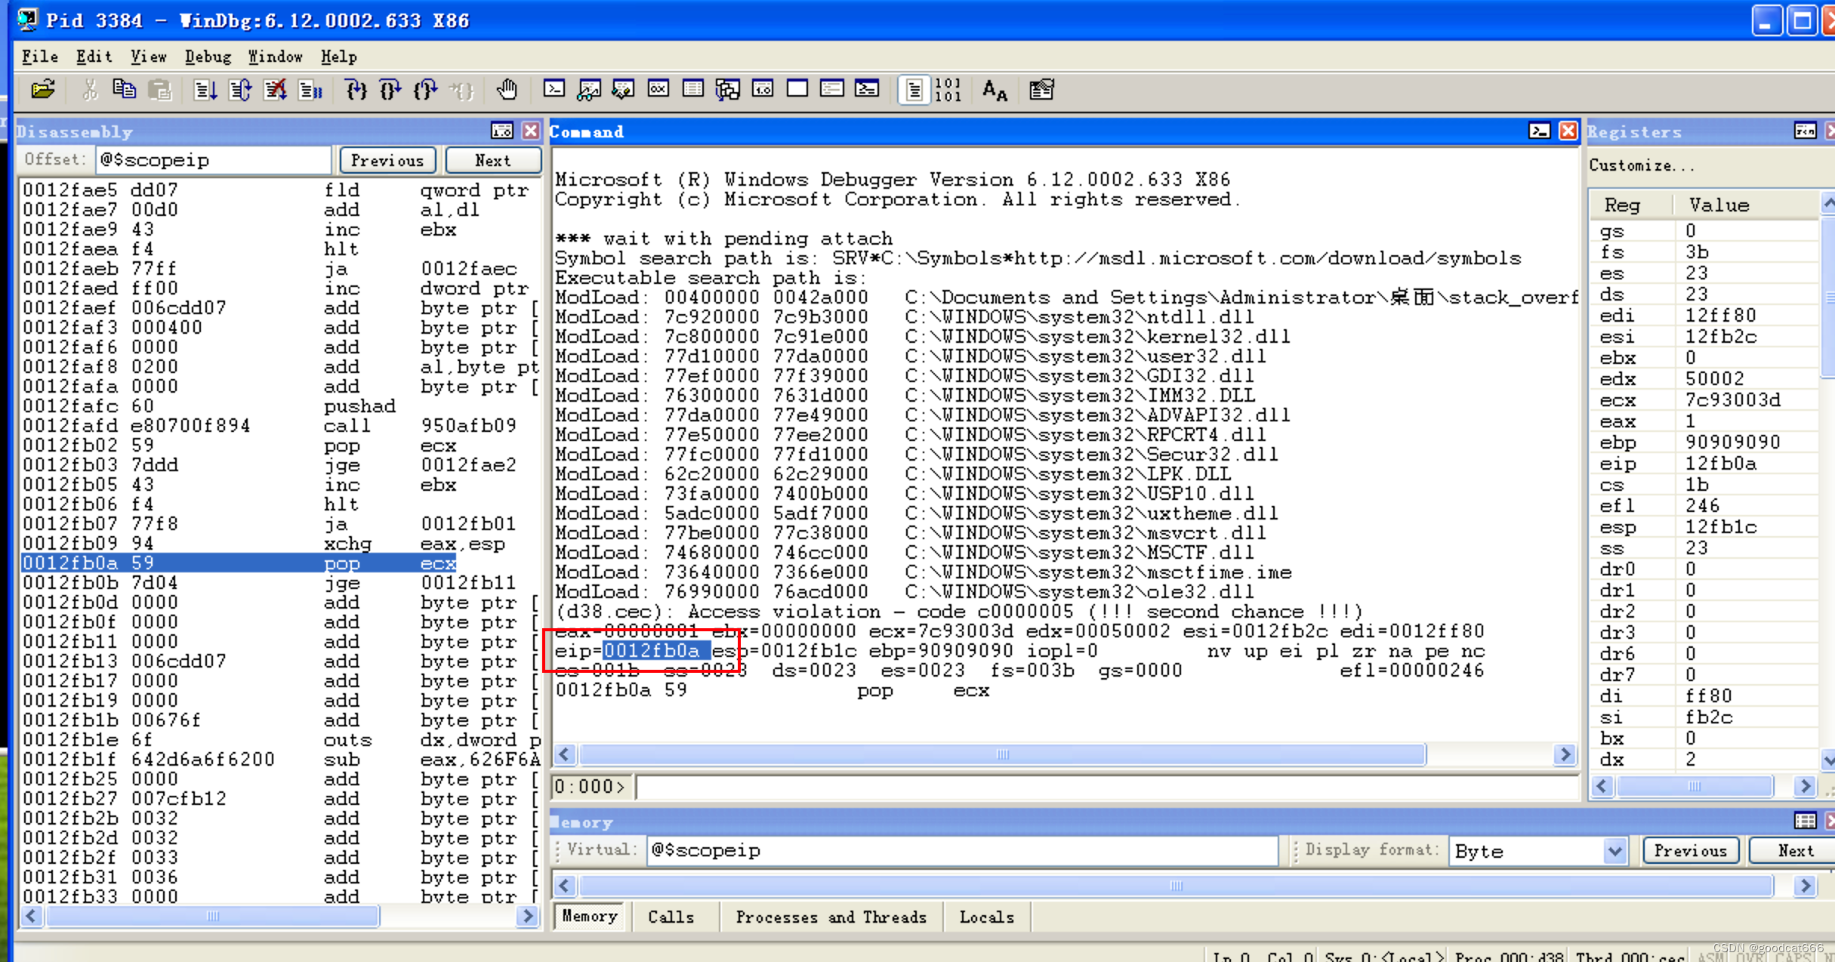This screenshot has height=962, width=1835.
Task: Open the Command window via toolbar icon
Action: [x=554, y=90]
